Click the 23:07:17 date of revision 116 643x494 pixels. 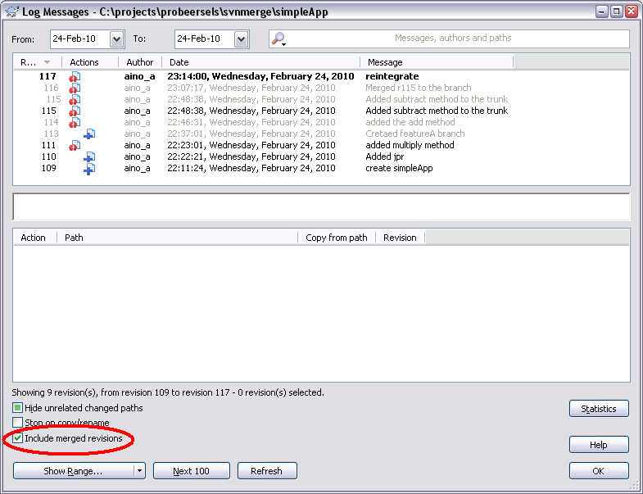tap(251, 88)
